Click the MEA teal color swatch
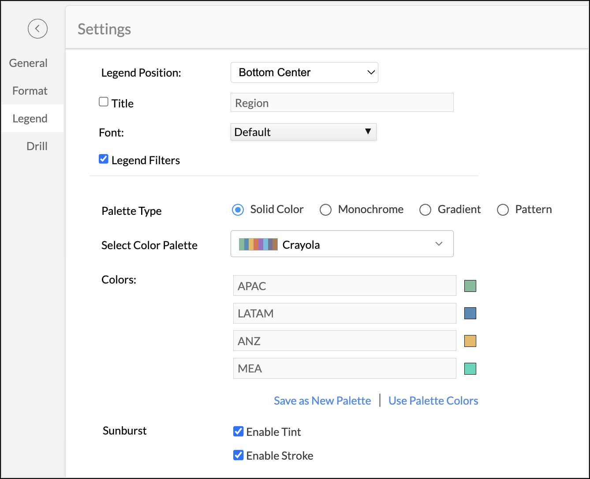The height and width of the screenshot is (479, 590). point(470,368)
